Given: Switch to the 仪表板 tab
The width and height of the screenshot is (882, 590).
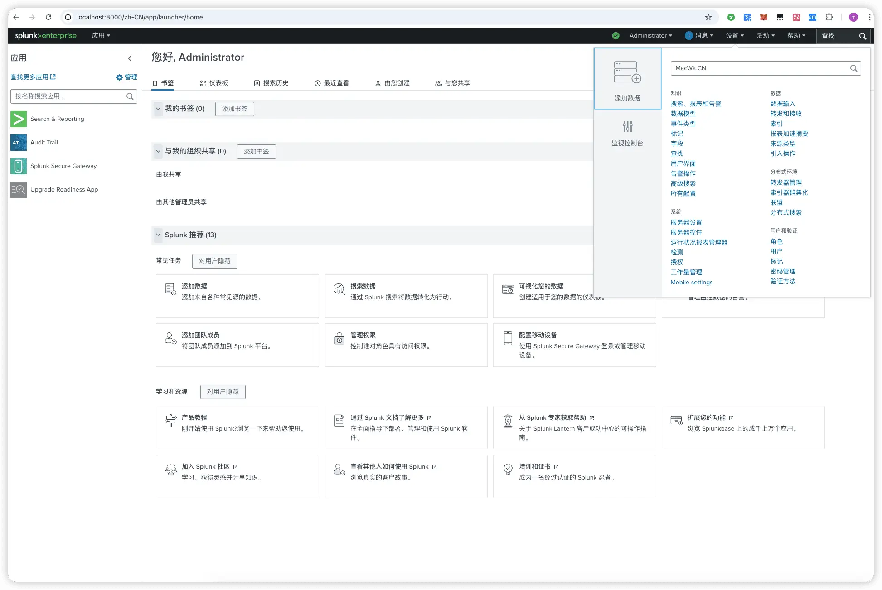Looking at the screenshot, I should tap(214, 83).
